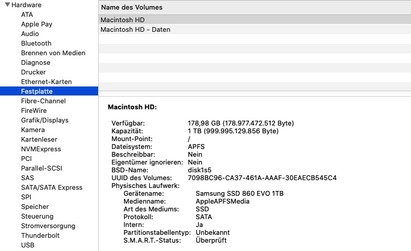Select Drucker in the sidebar

(x=34, y=72)
